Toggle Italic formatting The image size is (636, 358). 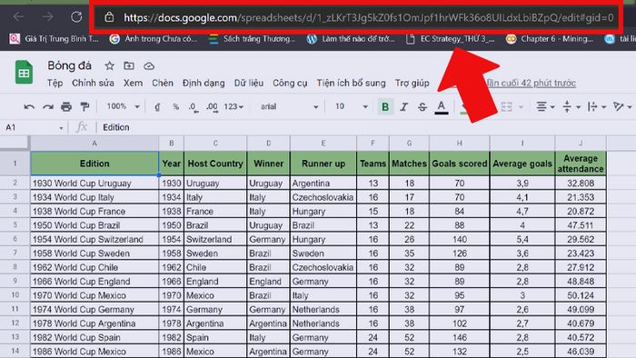(x=403, y=106)
